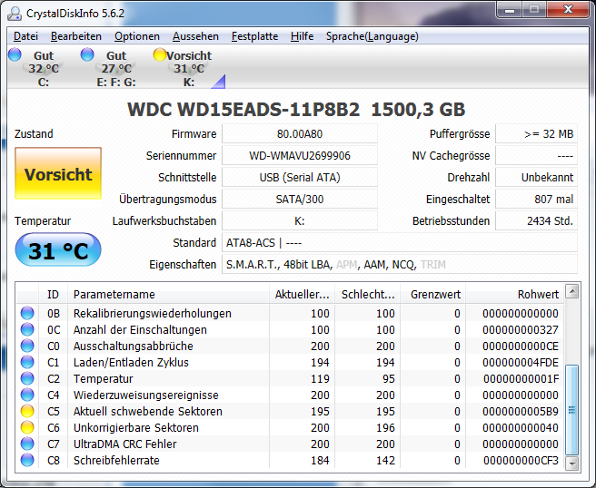Open the Hilfe menu
The image size is (596, 488).
303,36
